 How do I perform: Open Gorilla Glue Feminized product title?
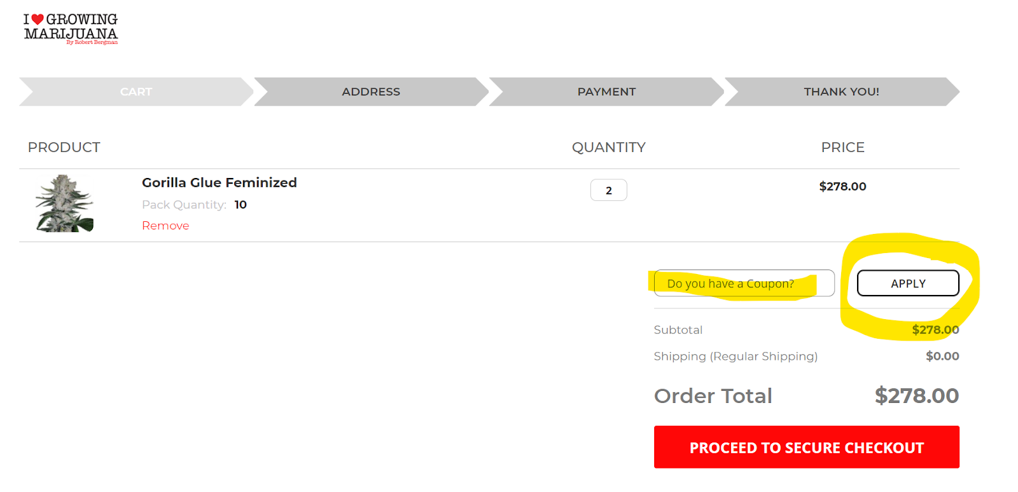pyautogui.click(x=220, y=182)
